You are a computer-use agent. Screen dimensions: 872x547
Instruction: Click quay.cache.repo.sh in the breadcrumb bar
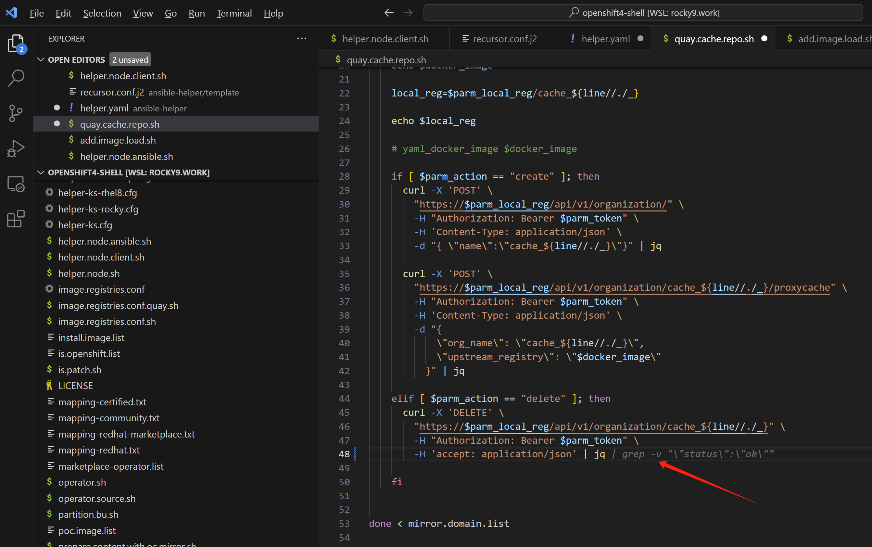(x=386, y=60)
